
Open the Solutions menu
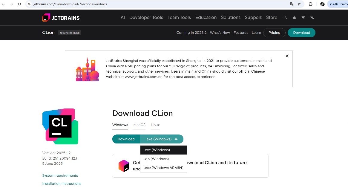point(231,17)
